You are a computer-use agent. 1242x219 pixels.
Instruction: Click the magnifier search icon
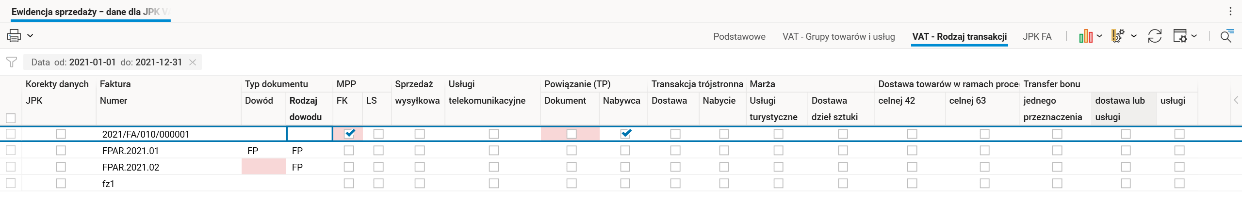click(x=1226, y=36)
